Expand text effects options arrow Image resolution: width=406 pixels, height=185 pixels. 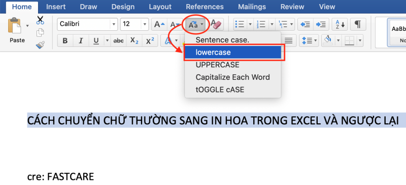click(177, 40)
